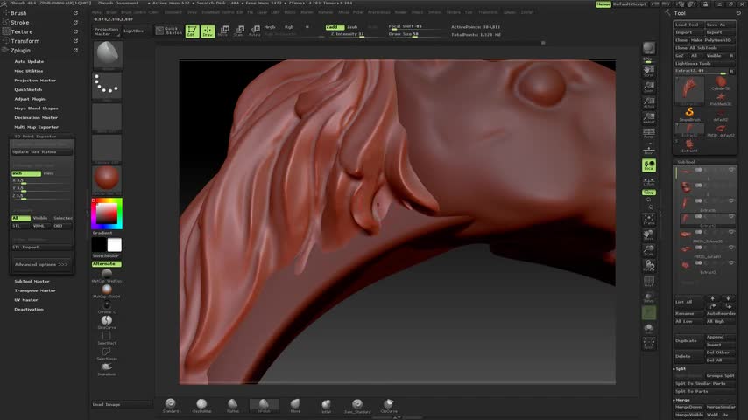Click the Load Tool button
This screenshot has height=420, width=748.
pyautogui.click(x=687, y=24)
